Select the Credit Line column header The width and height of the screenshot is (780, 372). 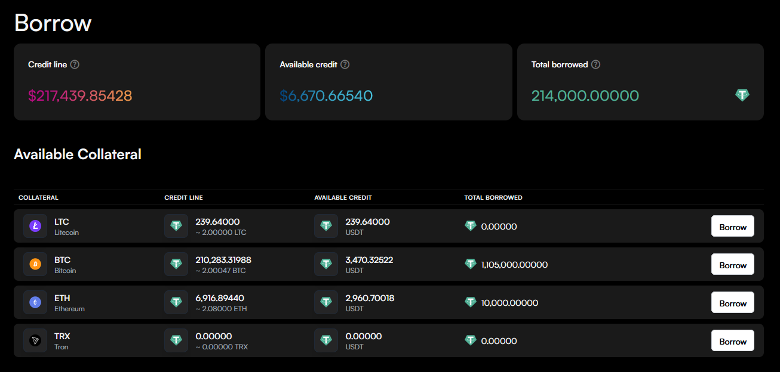(x=183, y=197)
